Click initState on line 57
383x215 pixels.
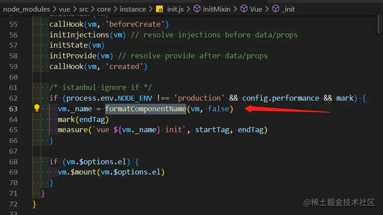[x=69, y=45]
